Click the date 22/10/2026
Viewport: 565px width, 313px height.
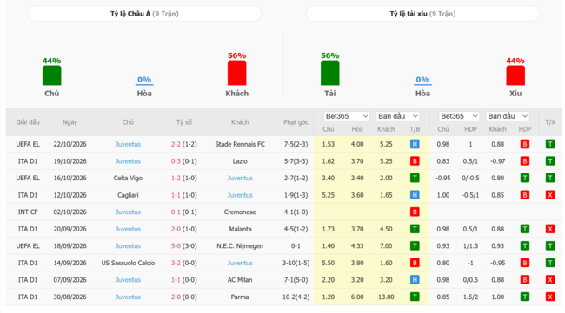(x=70, y=144)
